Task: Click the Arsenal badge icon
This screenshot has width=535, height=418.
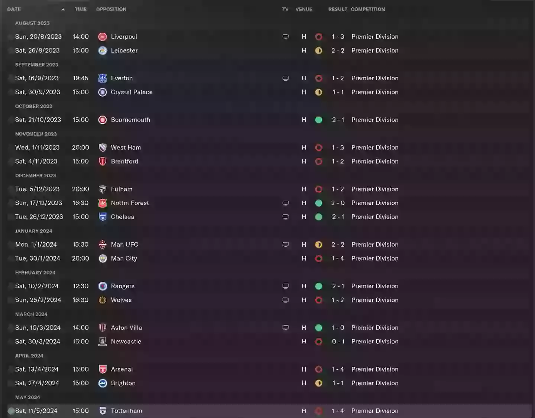Action: click(x=103, y=369)
